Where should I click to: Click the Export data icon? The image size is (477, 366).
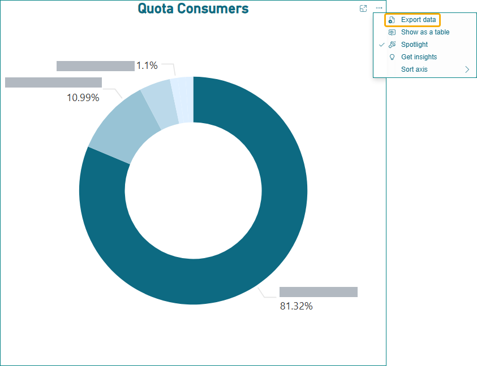[392, 20]
